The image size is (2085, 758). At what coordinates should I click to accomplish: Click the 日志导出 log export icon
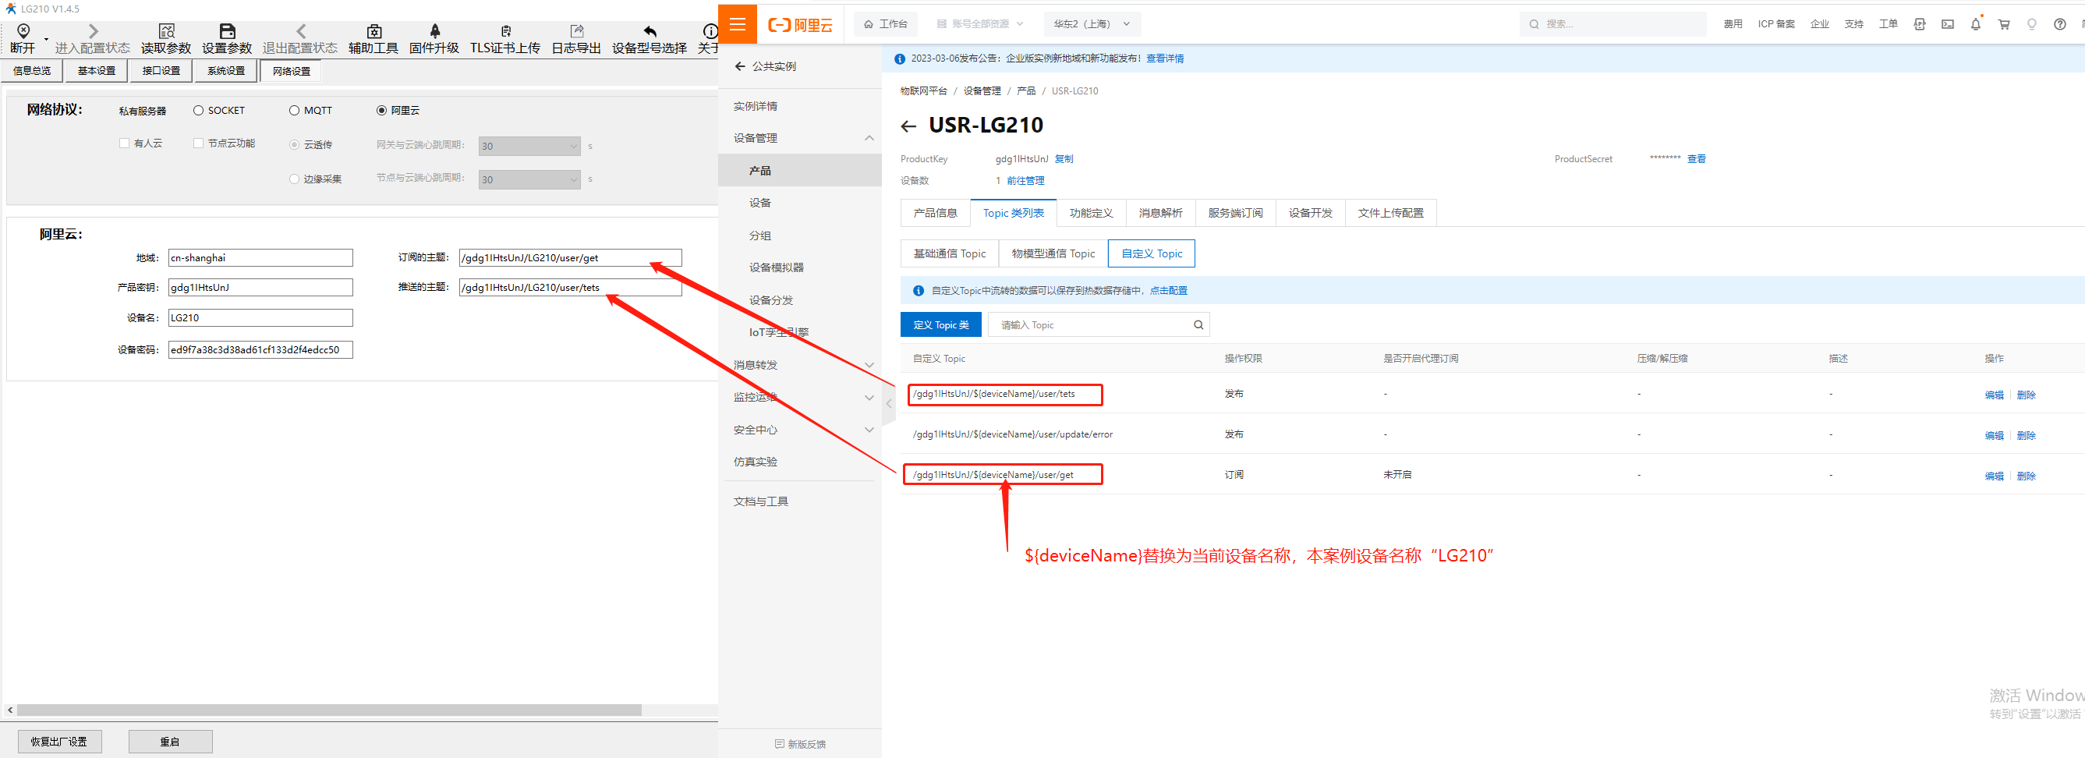click(577, 30)
